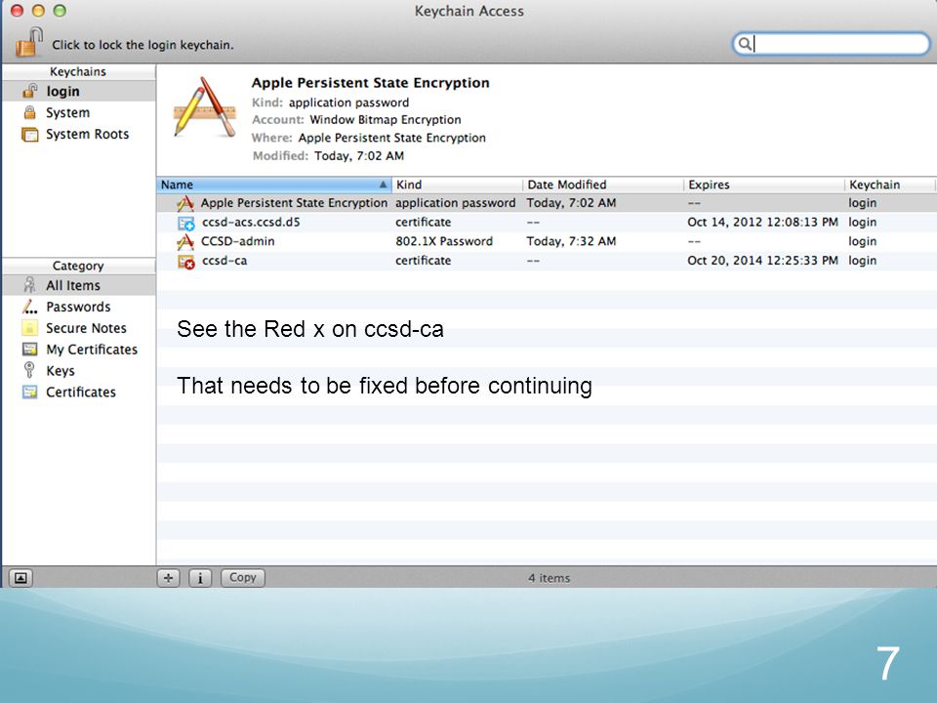This screenshot has height=703, width=937.
Task: Click the Passwords pencil icon
Action: pyautogui.click(x=29, y=307)
